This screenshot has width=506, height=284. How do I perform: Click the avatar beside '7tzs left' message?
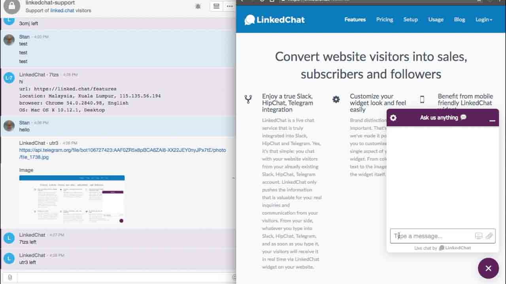(x=9, y=238)
